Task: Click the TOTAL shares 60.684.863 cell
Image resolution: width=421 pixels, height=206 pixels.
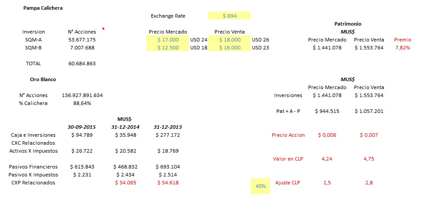Action: [x=82, y=64]
